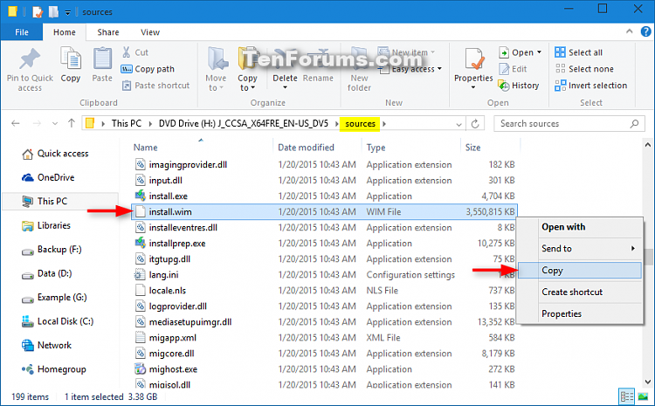
Task: Select Backup (F:) drive
Action: [x=52, y=250]
